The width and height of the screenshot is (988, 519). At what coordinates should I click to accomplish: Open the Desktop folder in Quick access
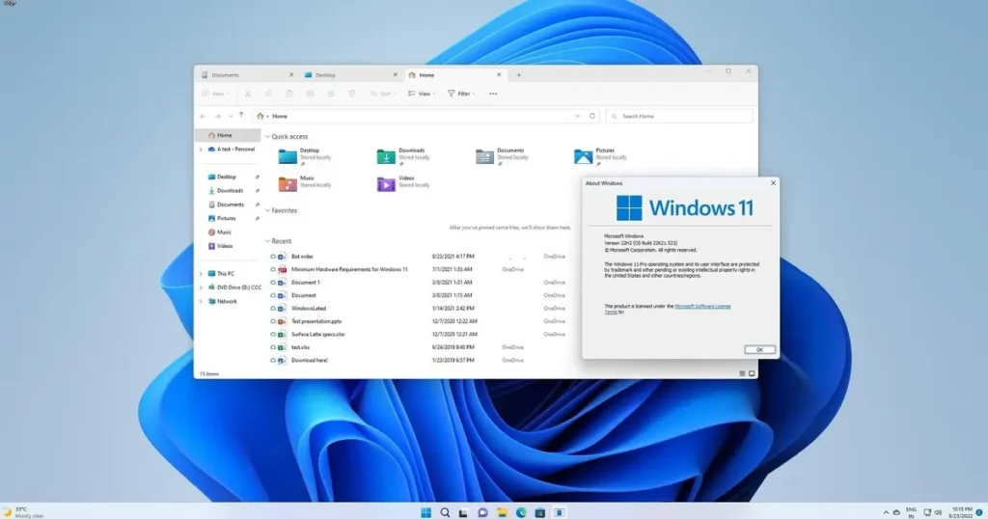(x=306, y=155)
